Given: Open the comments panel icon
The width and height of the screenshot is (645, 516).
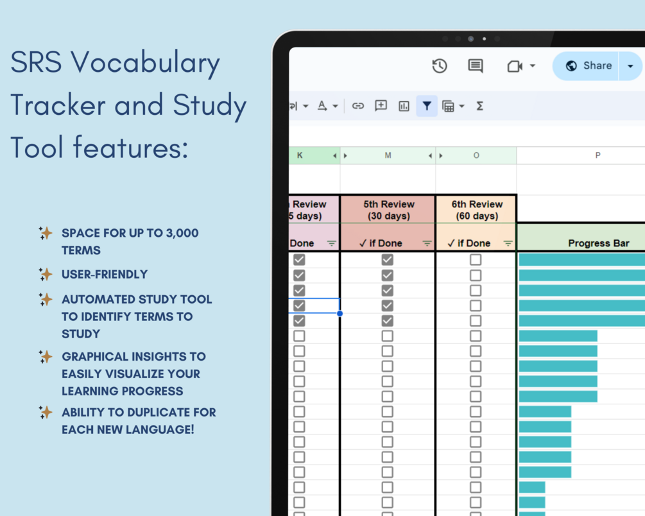Looking at the screenshot, I should tap(476, 66).
